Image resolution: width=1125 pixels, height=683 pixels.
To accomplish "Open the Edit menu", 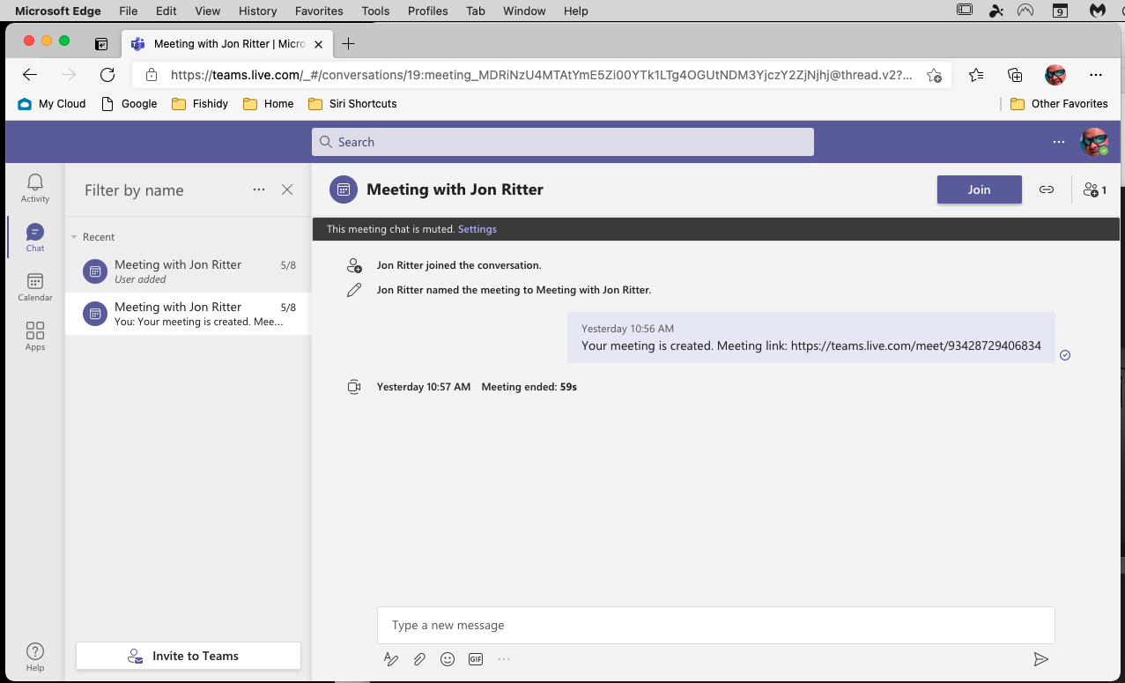I will (166, 11).
